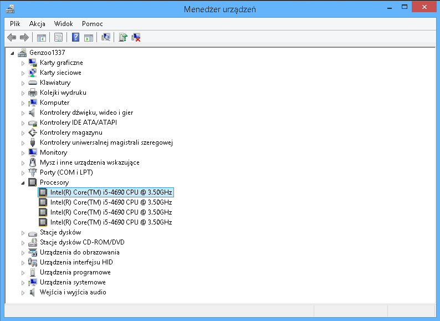The width and height of the screenshot is (440, 321).
Task: Expand the Karty graficzne category
Action: [23, 63]
